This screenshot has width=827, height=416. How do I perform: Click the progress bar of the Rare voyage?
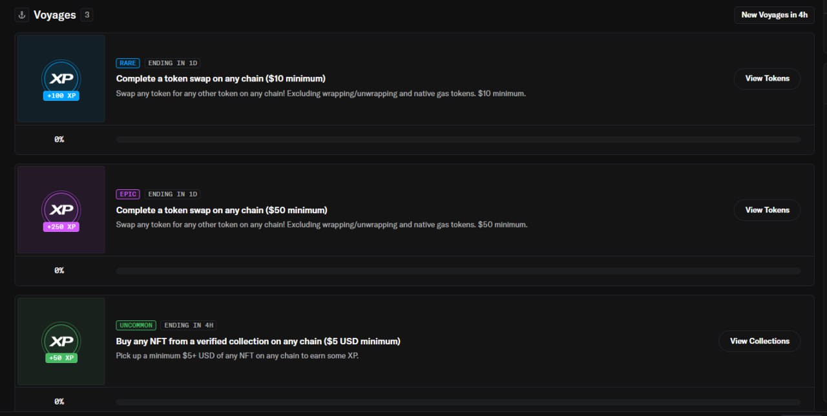coord(458,140)
